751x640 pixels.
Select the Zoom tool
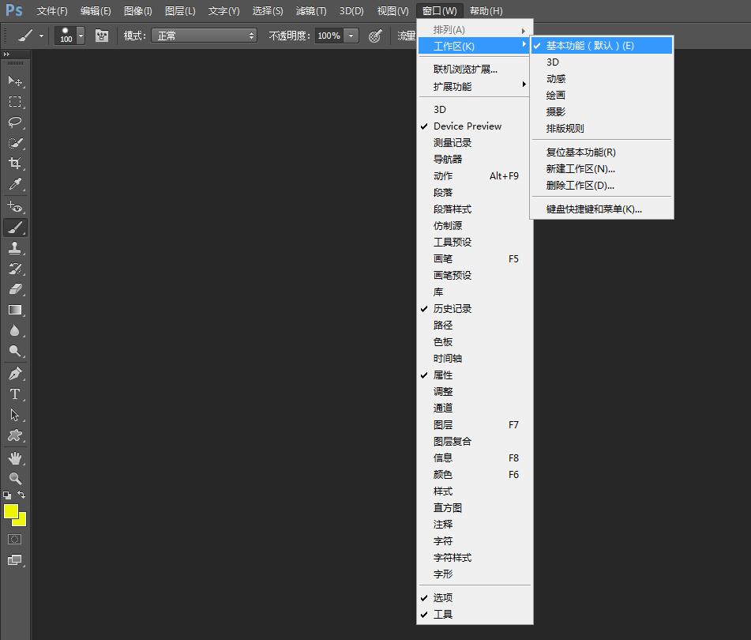point(14,477)
